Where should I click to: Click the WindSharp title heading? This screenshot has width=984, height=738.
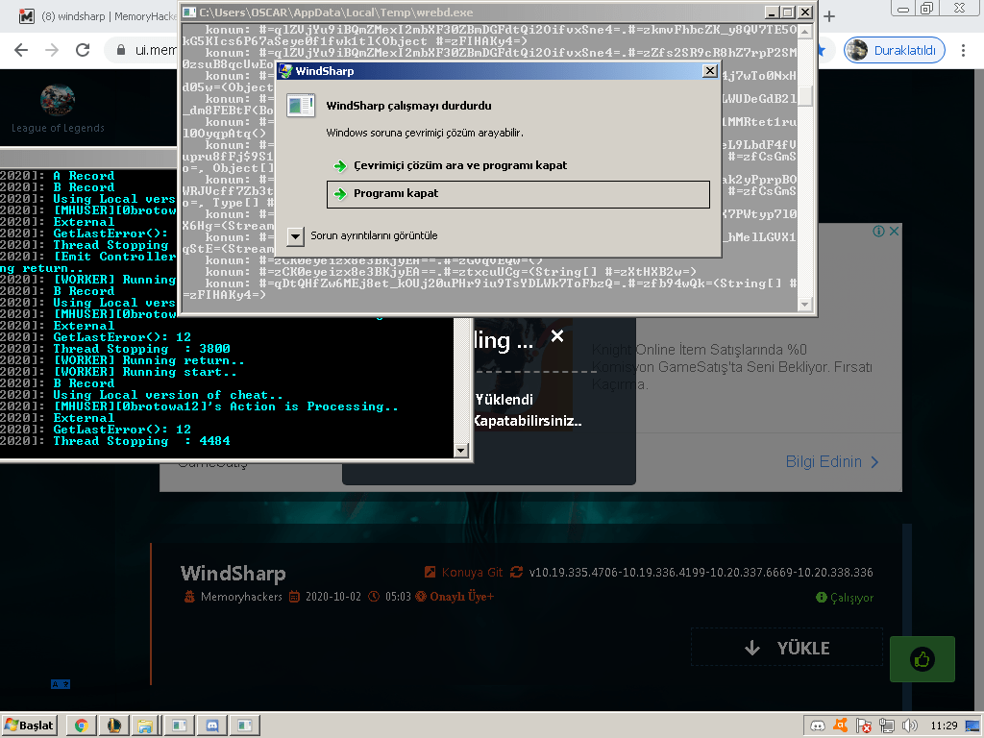pos(233,574)
